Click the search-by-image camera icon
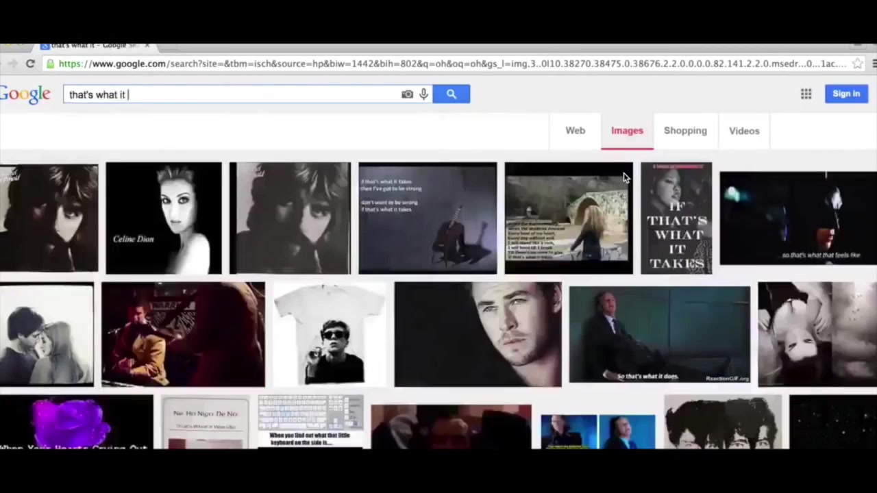Screen dimensions: 877x493 [x=407, y=94]
